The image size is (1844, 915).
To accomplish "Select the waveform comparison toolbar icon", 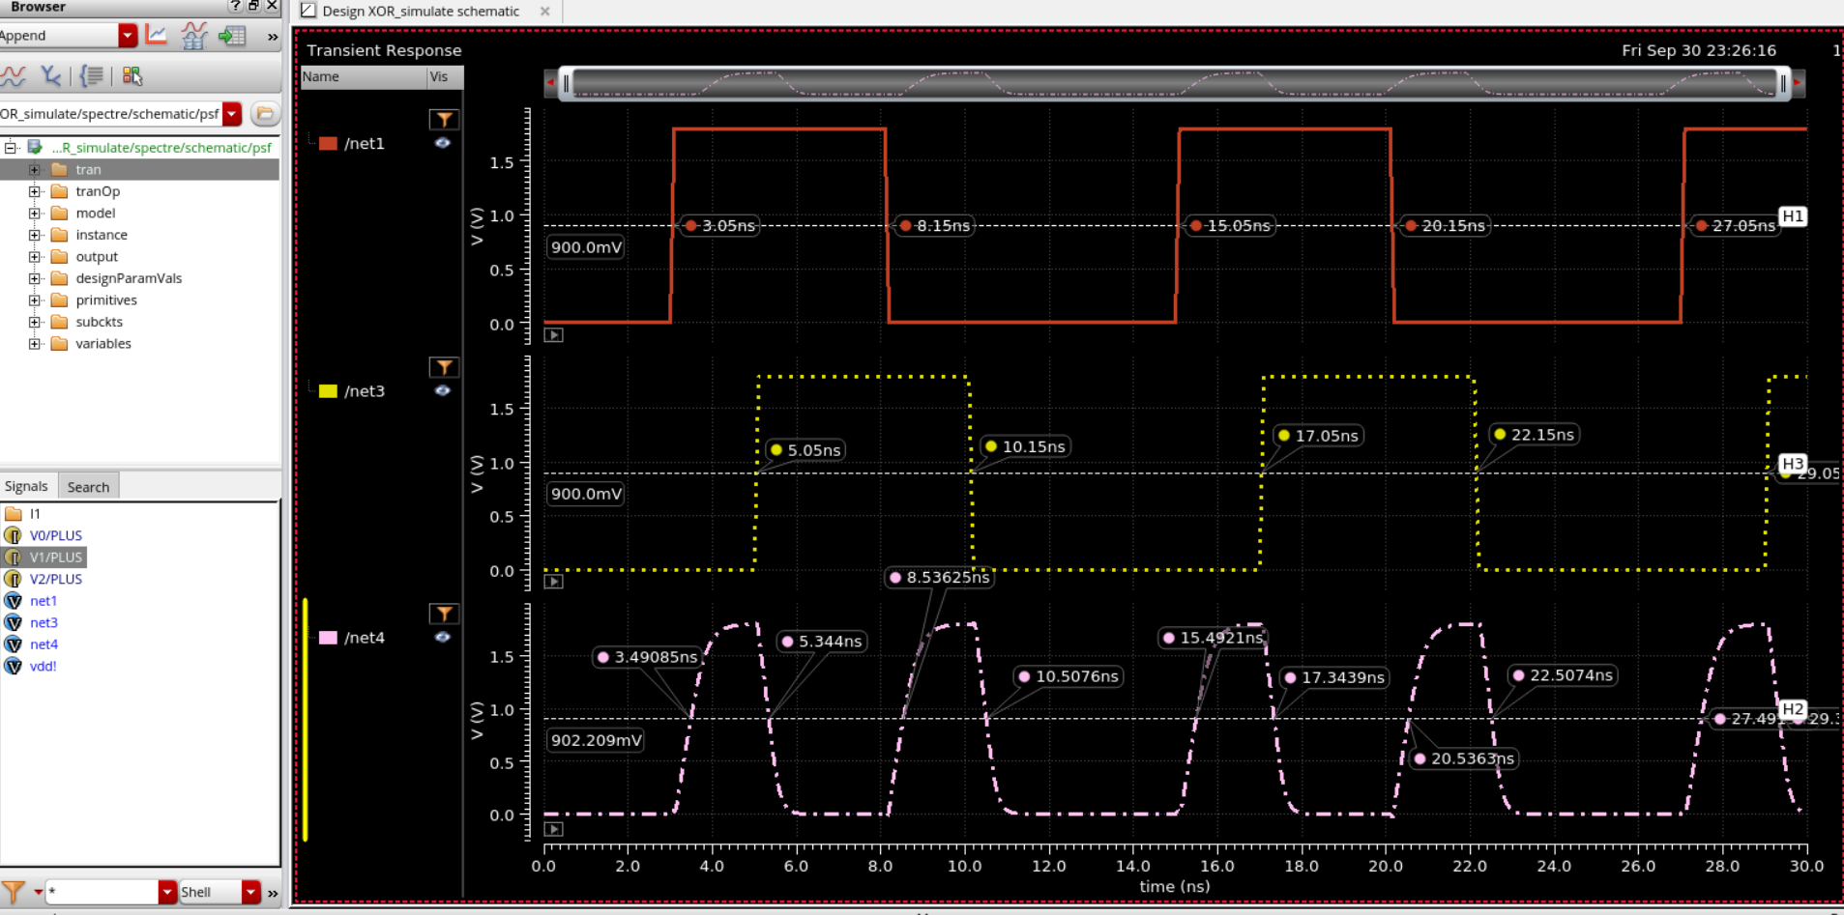I will [194, 36].
